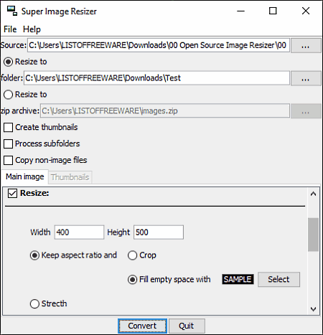Select the Resize to folder radio button
Viewport: 323px width, 335px height.
click(8, 62)
